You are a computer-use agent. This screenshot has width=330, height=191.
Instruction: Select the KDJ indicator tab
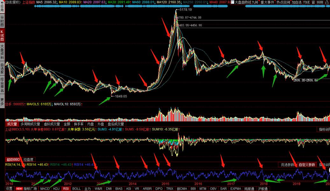click(56, 189)
